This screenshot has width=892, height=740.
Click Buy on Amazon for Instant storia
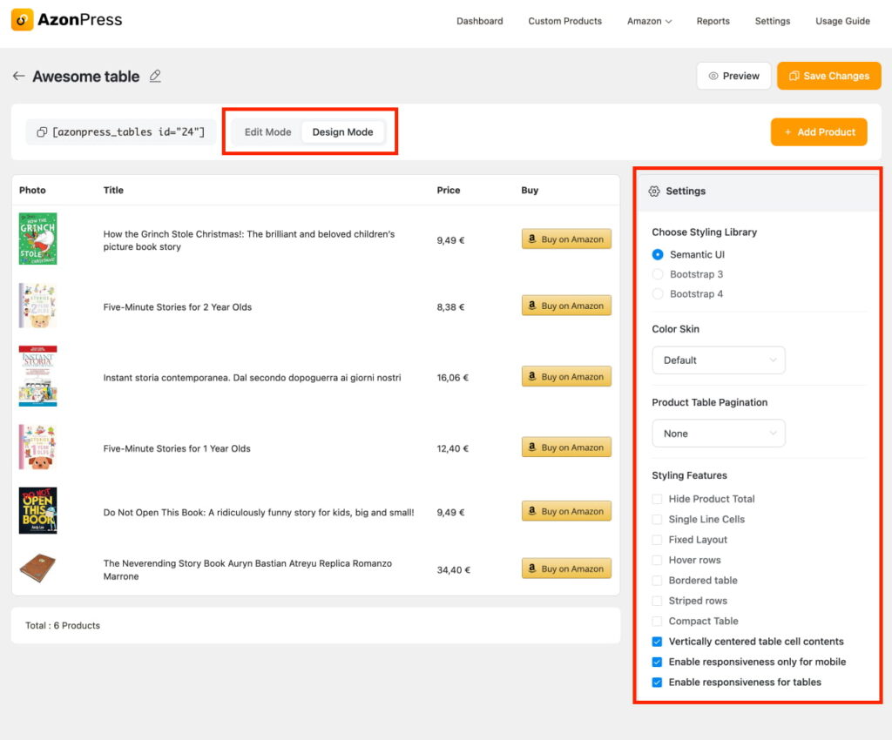coord(566,377)
